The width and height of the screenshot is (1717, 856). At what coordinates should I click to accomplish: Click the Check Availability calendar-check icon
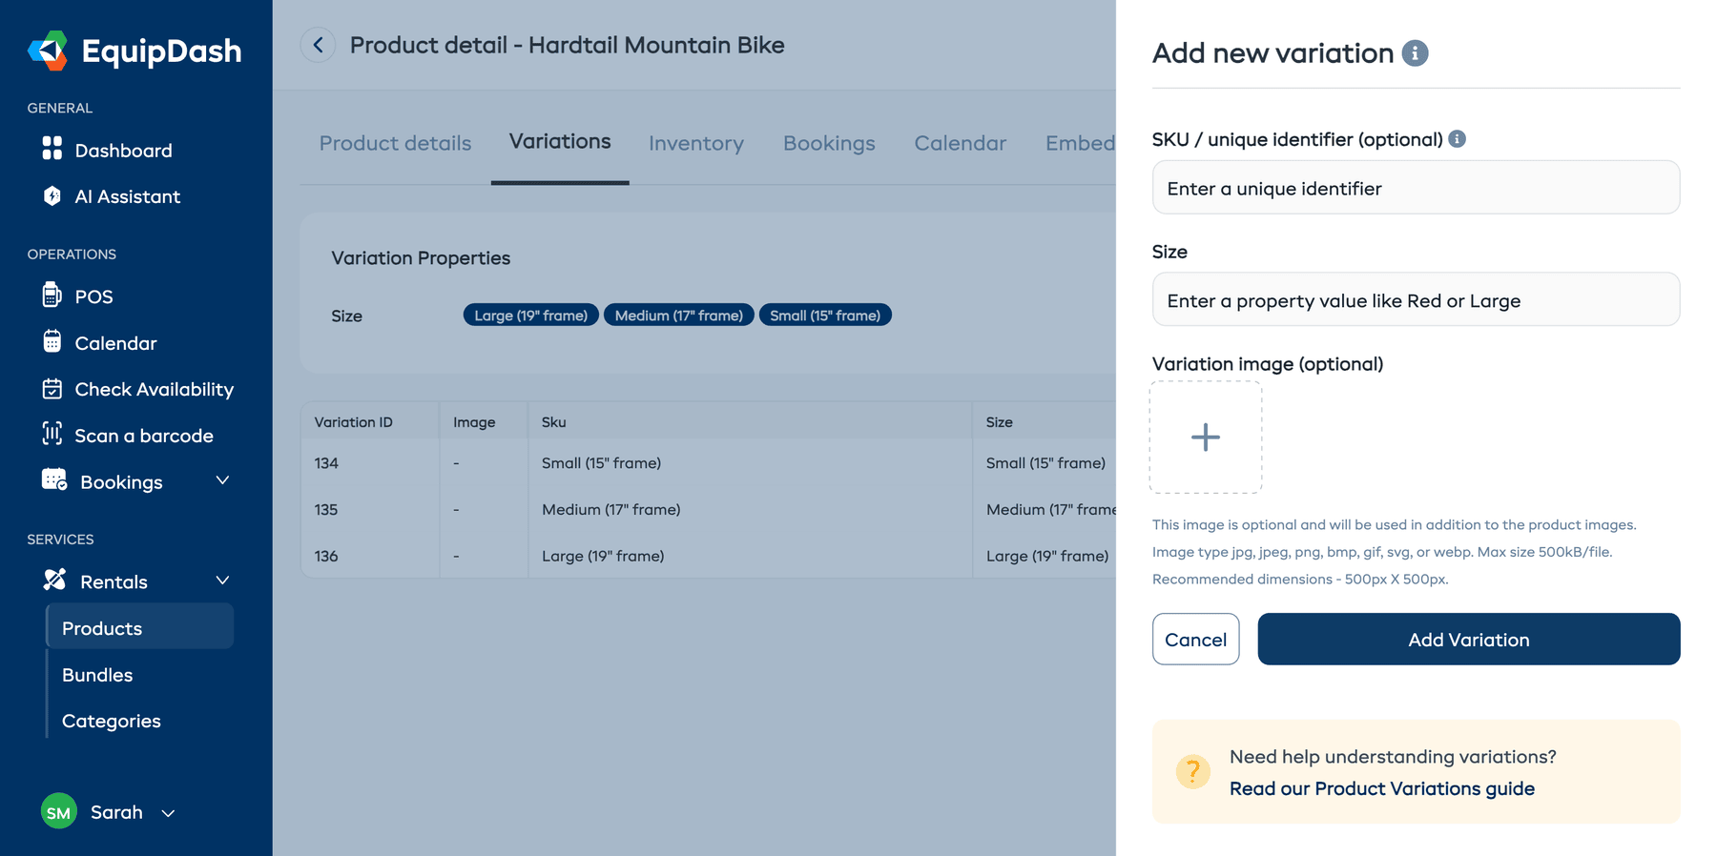pos(52,388)
